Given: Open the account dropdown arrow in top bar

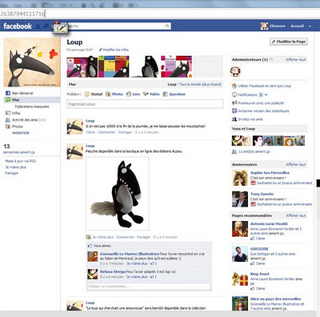Looking at the screenshot, I should click(310, 26).
